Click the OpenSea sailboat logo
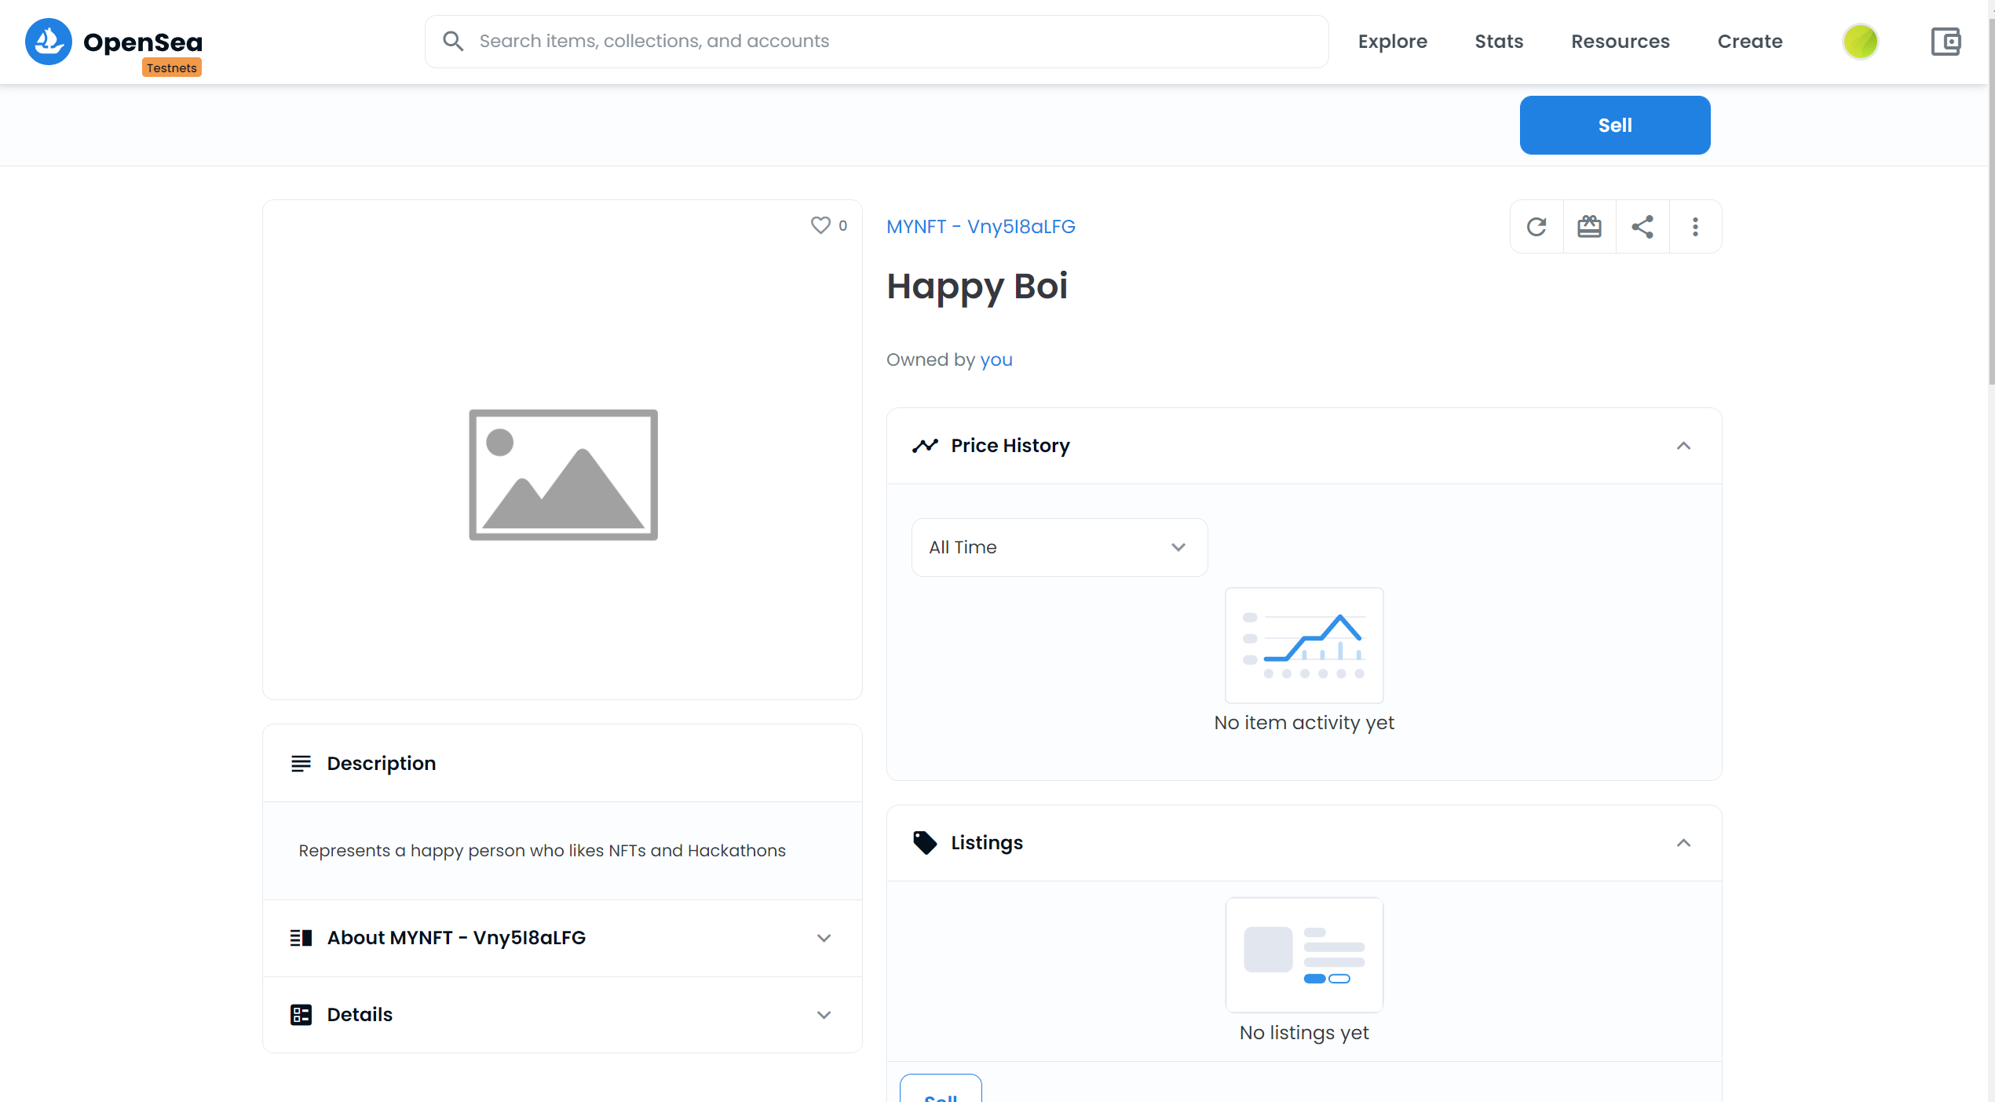This screenshot has height=1102, width=1995. [49, 41]
